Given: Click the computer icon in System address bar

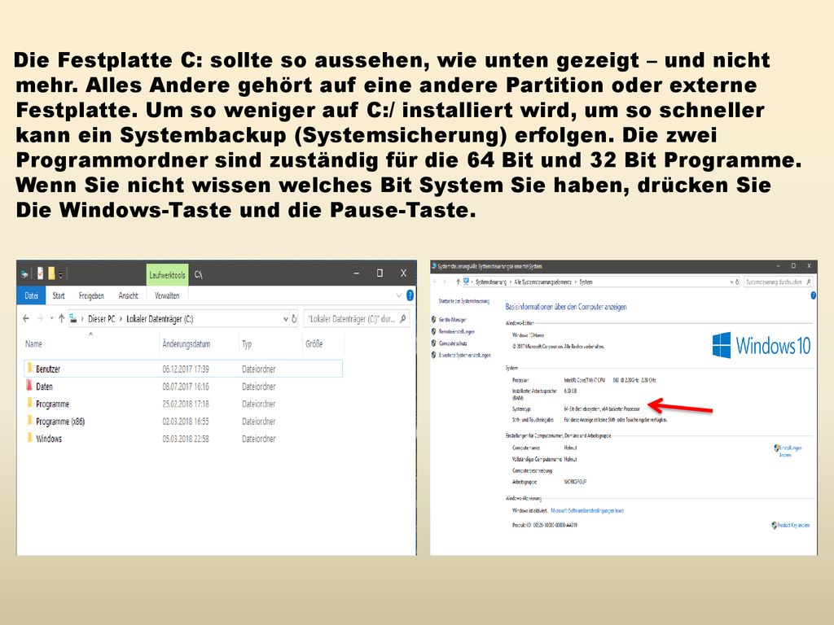Looking at the screenshot, I should coord(467,282).
